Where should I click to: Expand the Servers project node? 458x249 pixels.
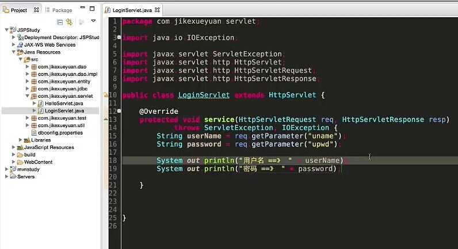click(6, 177)
